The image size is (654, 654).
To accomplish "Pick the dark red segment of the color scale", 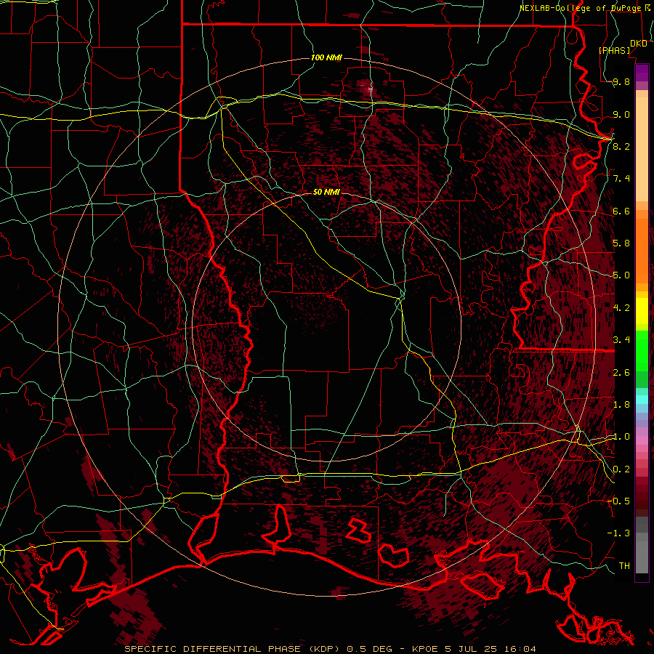I will coord(642,497).
